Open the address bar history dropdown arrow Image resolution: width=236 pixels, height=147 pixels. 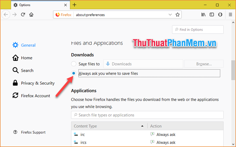click(x=170, y=14)
